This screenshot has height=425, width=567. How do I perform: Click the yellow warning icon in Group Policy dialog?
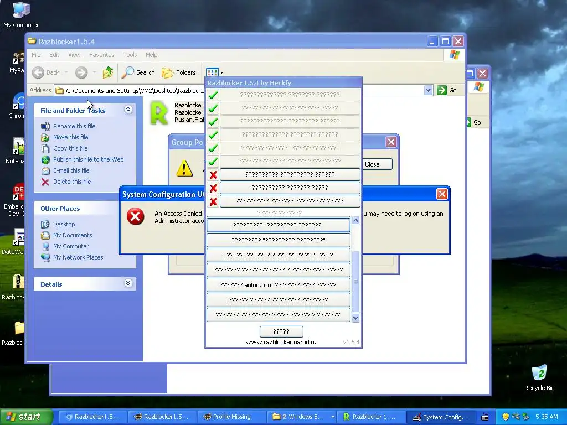(184, 168)
